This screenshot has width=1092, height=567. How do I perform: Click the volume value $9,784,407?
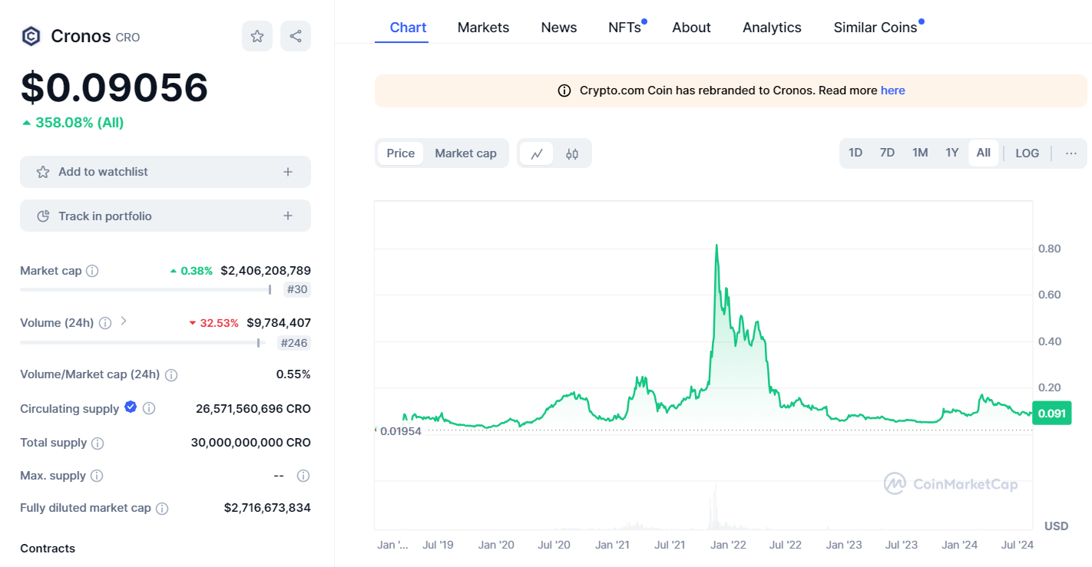279,323
